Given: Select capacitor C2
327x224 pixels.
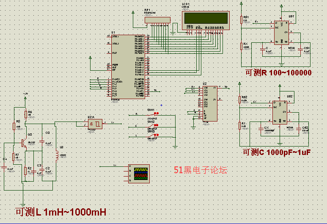Looking at the screenshot, I should (x=42, y=171).
